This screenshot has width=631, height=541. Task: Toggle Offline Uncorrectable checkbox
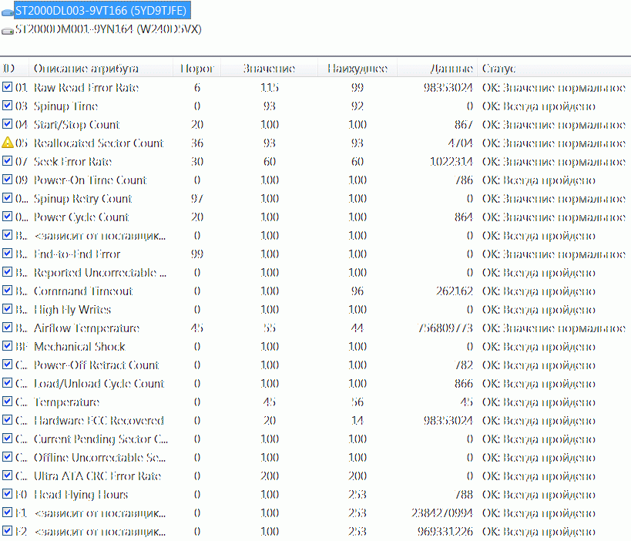(7, 457)
